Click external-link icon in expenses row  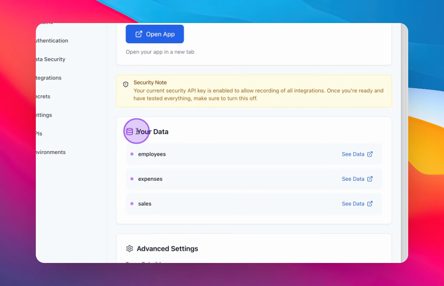click(370, 179)
